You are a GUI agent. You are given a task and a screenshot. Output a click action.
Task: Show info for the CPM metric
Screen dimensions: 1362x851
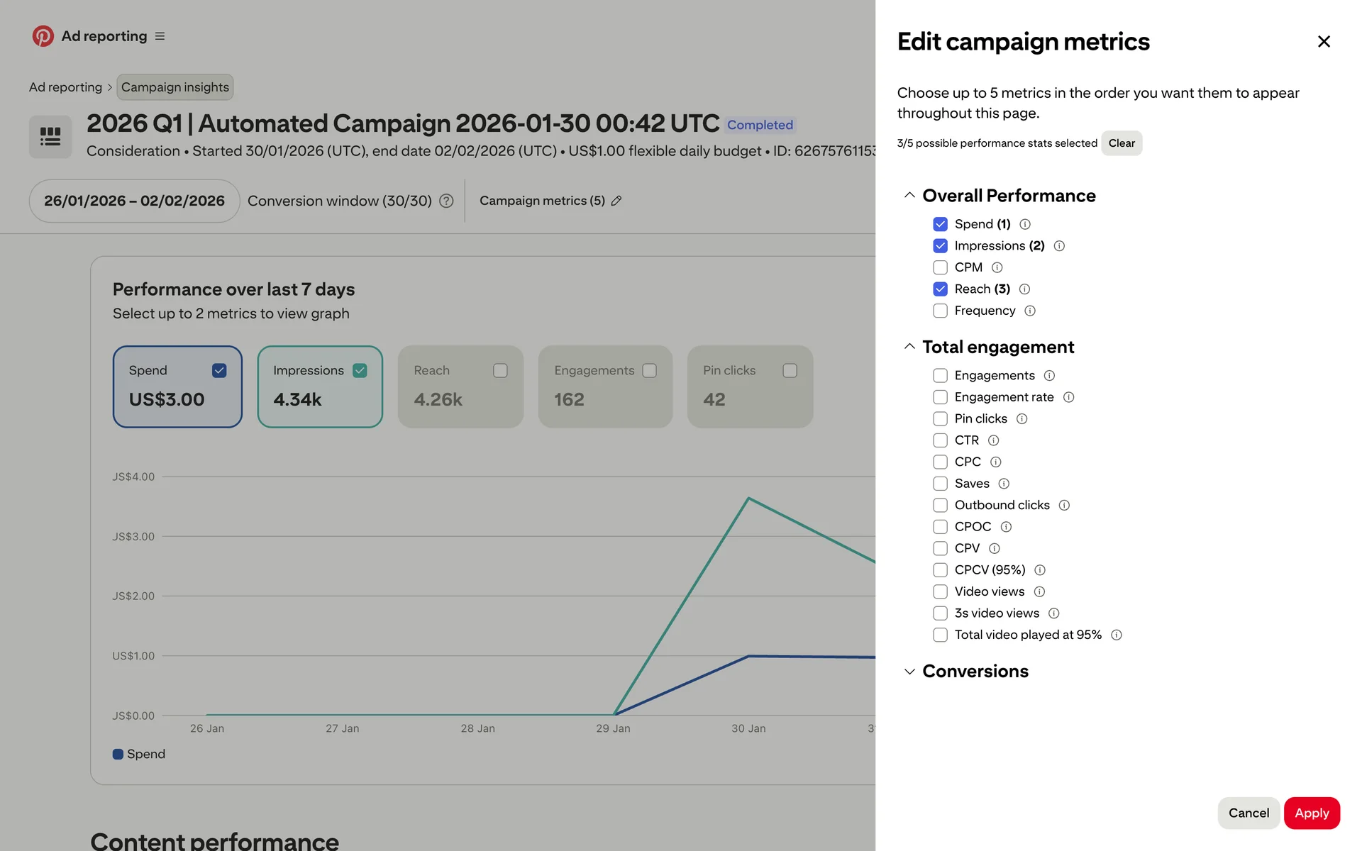[x=997, y=267]
